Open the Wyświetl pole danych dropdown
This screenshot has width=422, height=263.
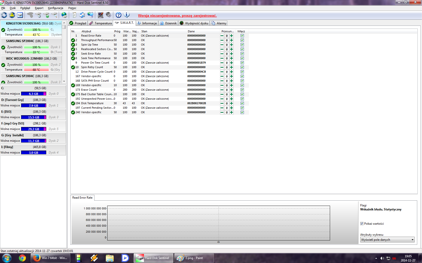(387, 240)
